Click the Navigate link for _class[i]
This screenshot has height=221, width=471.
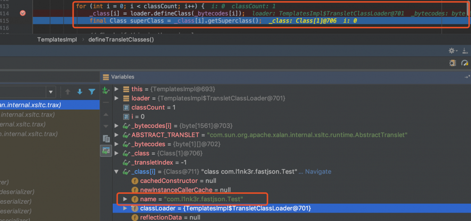click(318, 172)
